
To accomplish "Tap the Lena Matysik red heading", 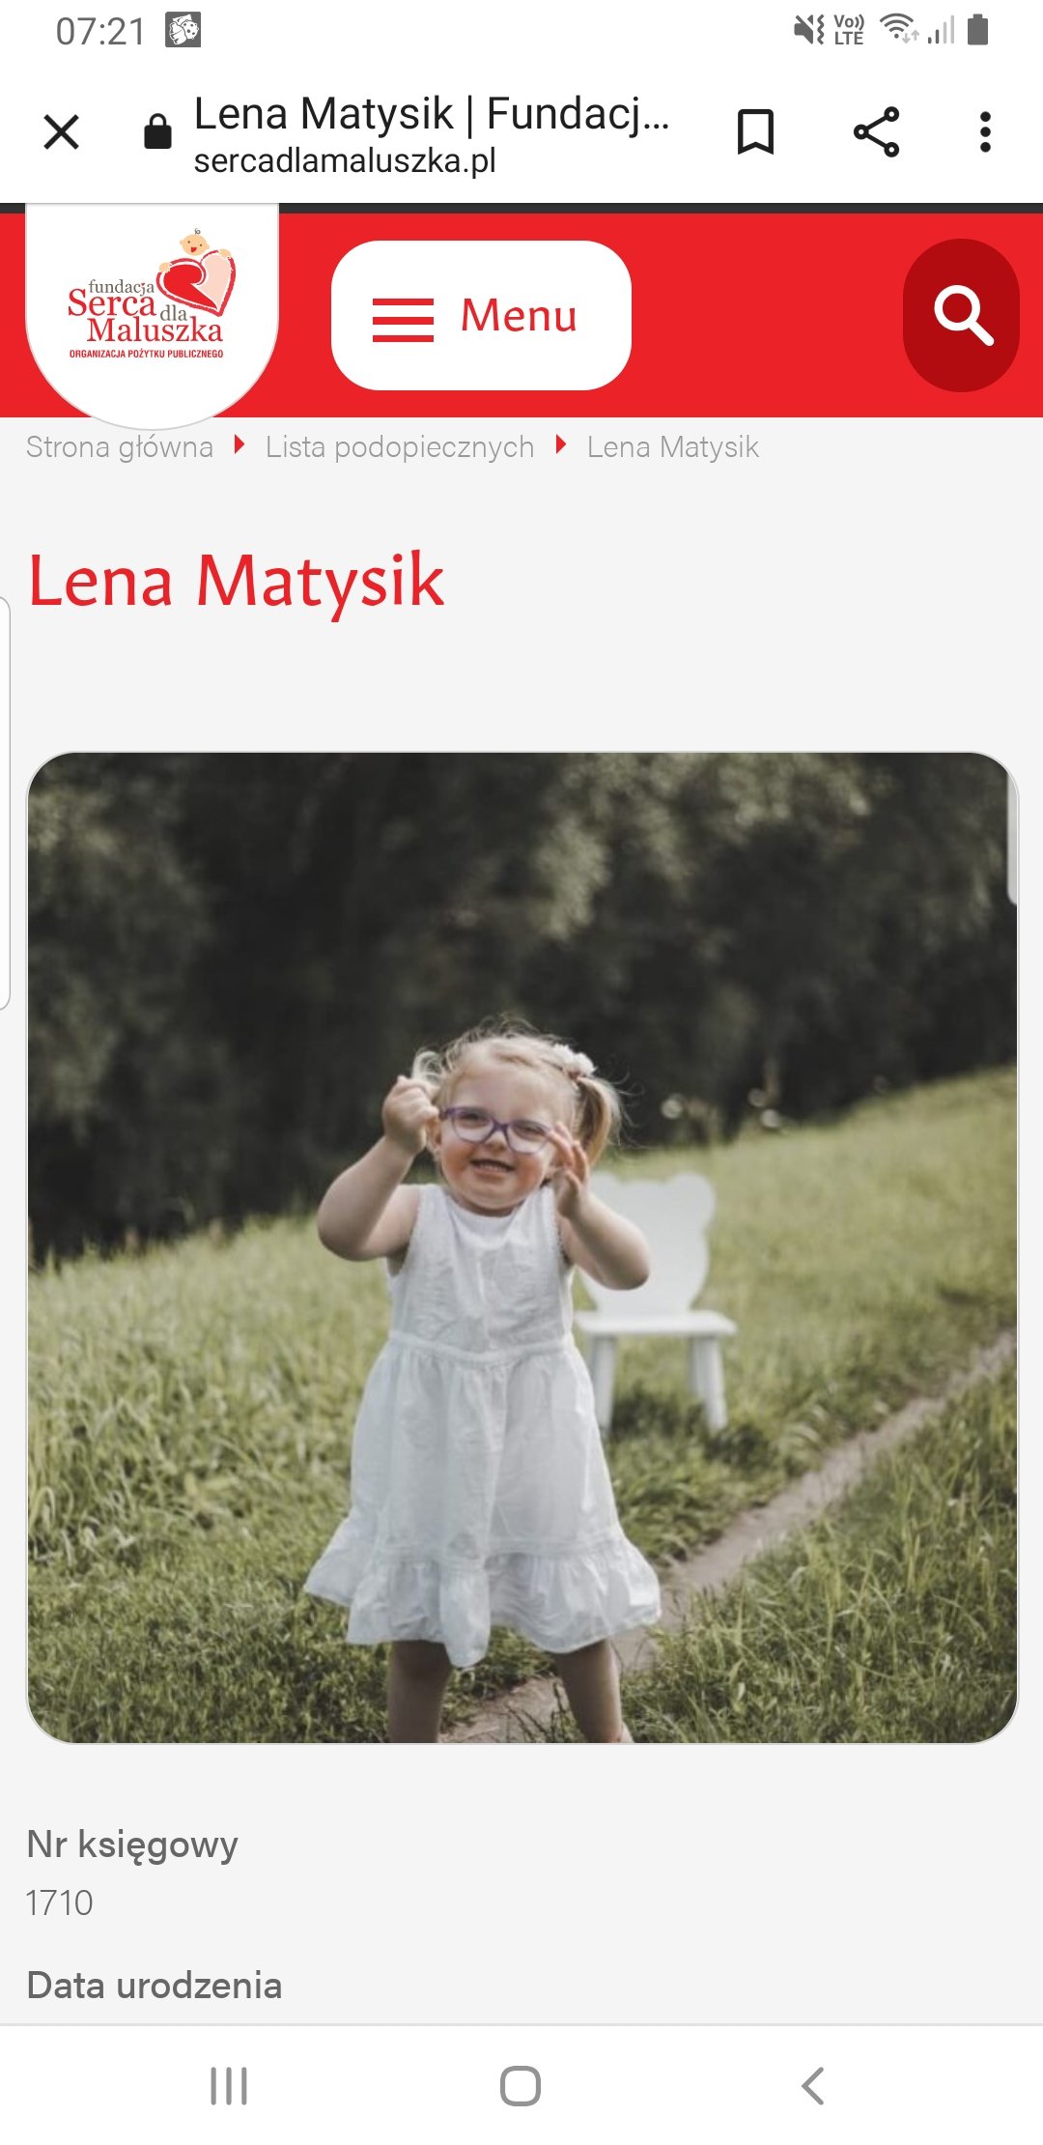I will [x=237, y=582].
